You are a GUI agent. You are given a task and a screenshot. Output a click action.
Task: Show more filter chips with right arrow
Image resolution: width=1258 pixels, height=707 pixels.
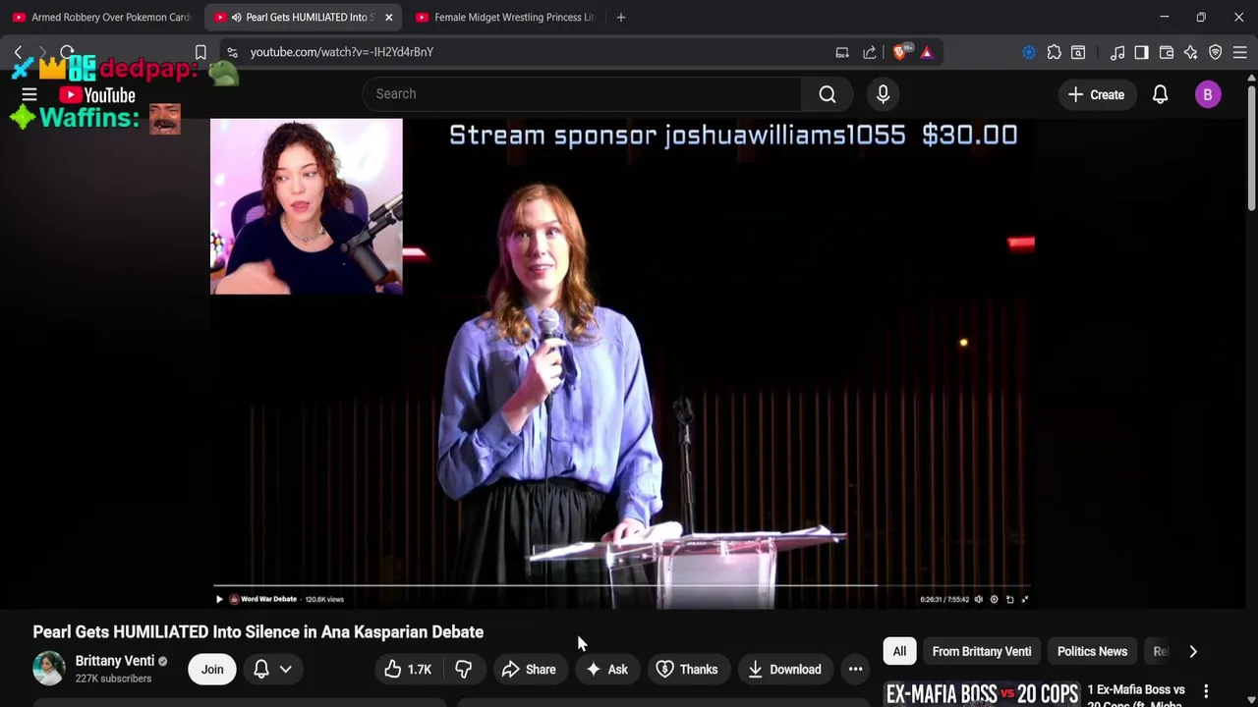[1193, 651]
